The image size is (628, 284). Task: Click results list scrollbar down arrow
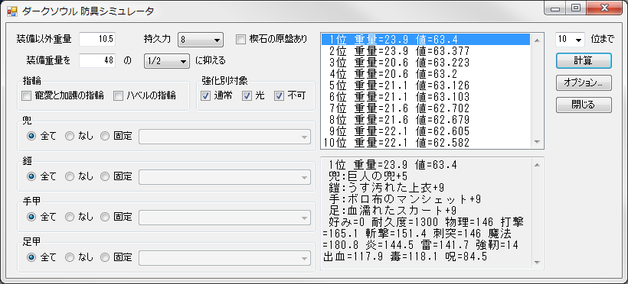537,142
